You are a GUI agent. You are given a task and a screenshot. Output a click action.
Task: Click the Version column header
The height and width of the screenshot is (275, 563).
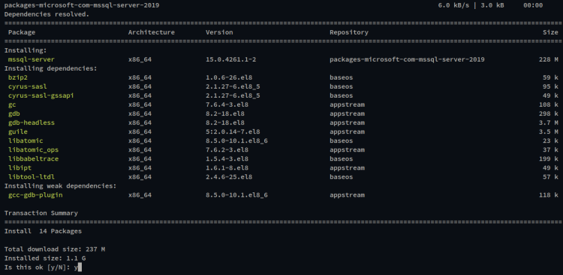coord(219,32)
